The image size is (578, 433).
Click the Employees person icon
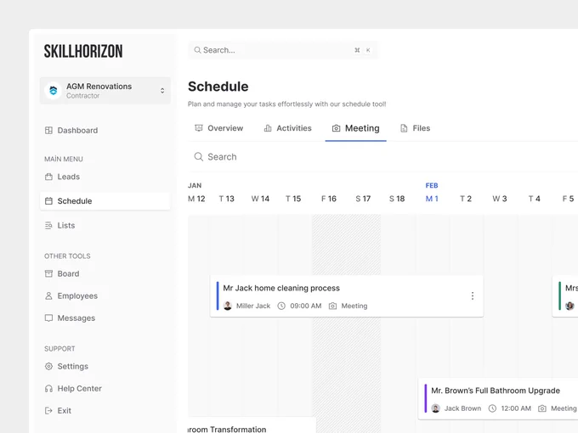[48, 295]
